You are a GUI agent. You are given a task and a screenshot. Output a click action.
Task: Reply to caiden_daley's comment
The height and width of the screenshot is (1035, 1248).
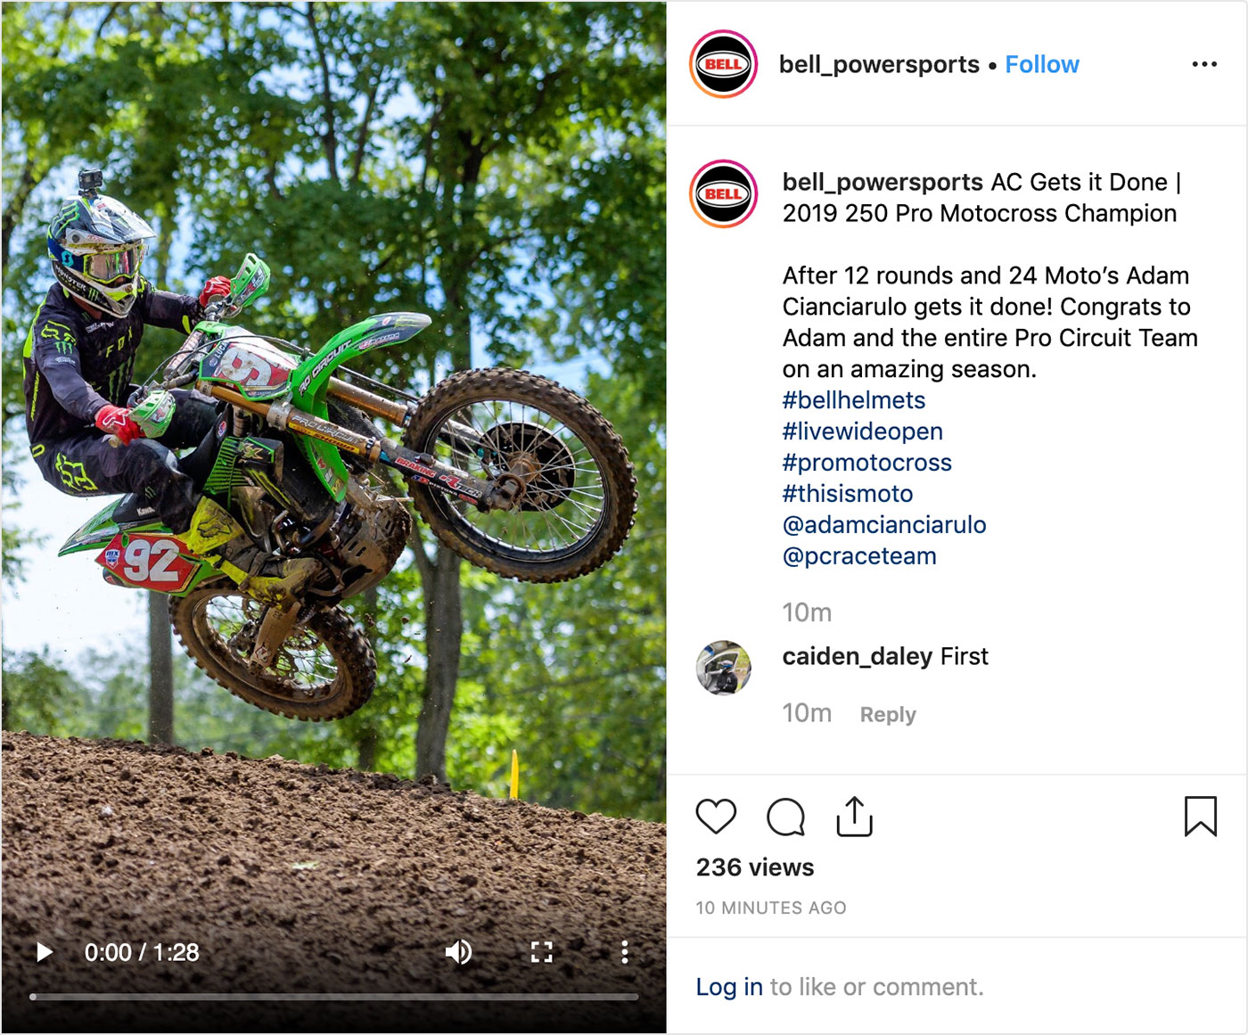(x=888, y=715)
